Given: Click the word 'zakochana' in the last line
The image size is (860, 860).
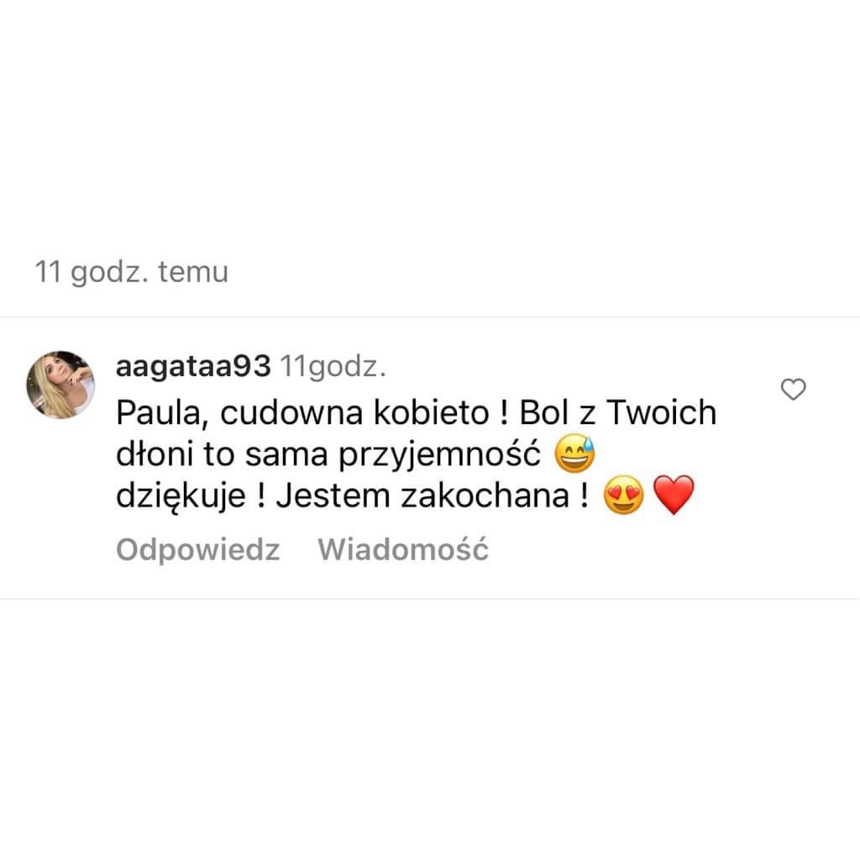Looking at the screenshot, I should tap(485, 496).
